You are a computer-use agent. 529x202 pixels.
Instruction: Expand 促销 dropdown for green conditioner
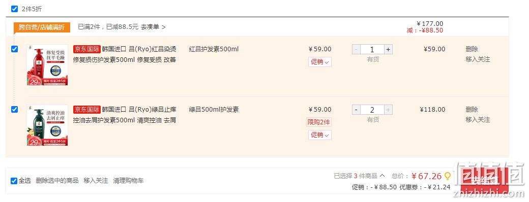pyautogui.click(x=320, y=135)
